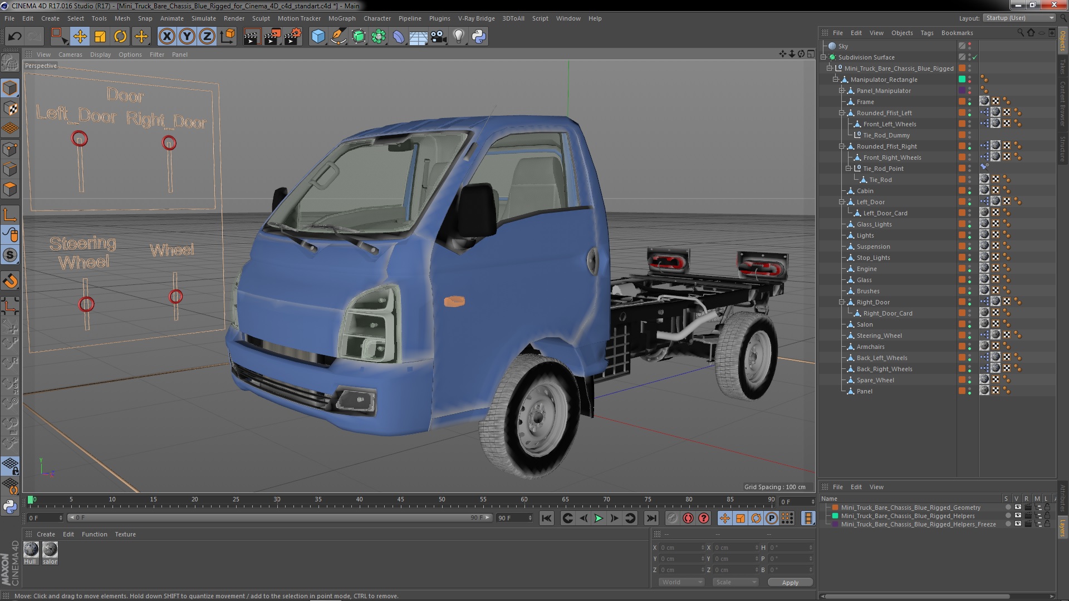
Task: Enable Polygons mode
Action: pyautogui.click(x=10, y=189)
